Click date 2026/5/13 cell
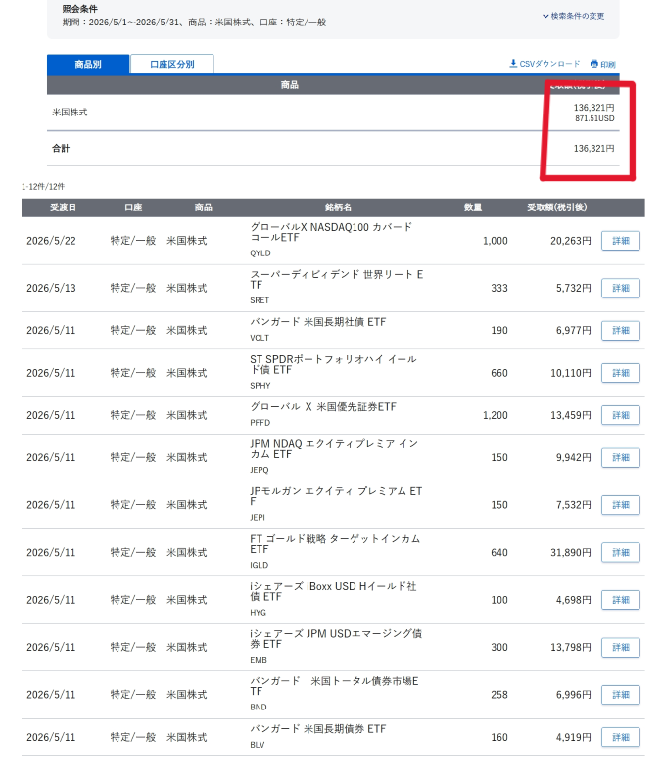Image resolution: width=663 pixels, height=778 pixels. coord(51,288)
